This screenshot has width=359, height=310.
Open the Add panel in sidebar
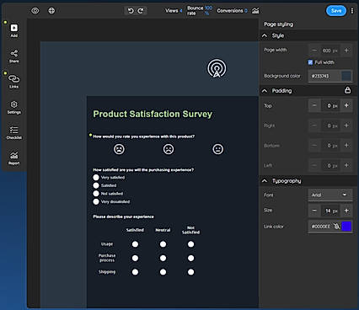pyautogui.click(x=14, y=30)
